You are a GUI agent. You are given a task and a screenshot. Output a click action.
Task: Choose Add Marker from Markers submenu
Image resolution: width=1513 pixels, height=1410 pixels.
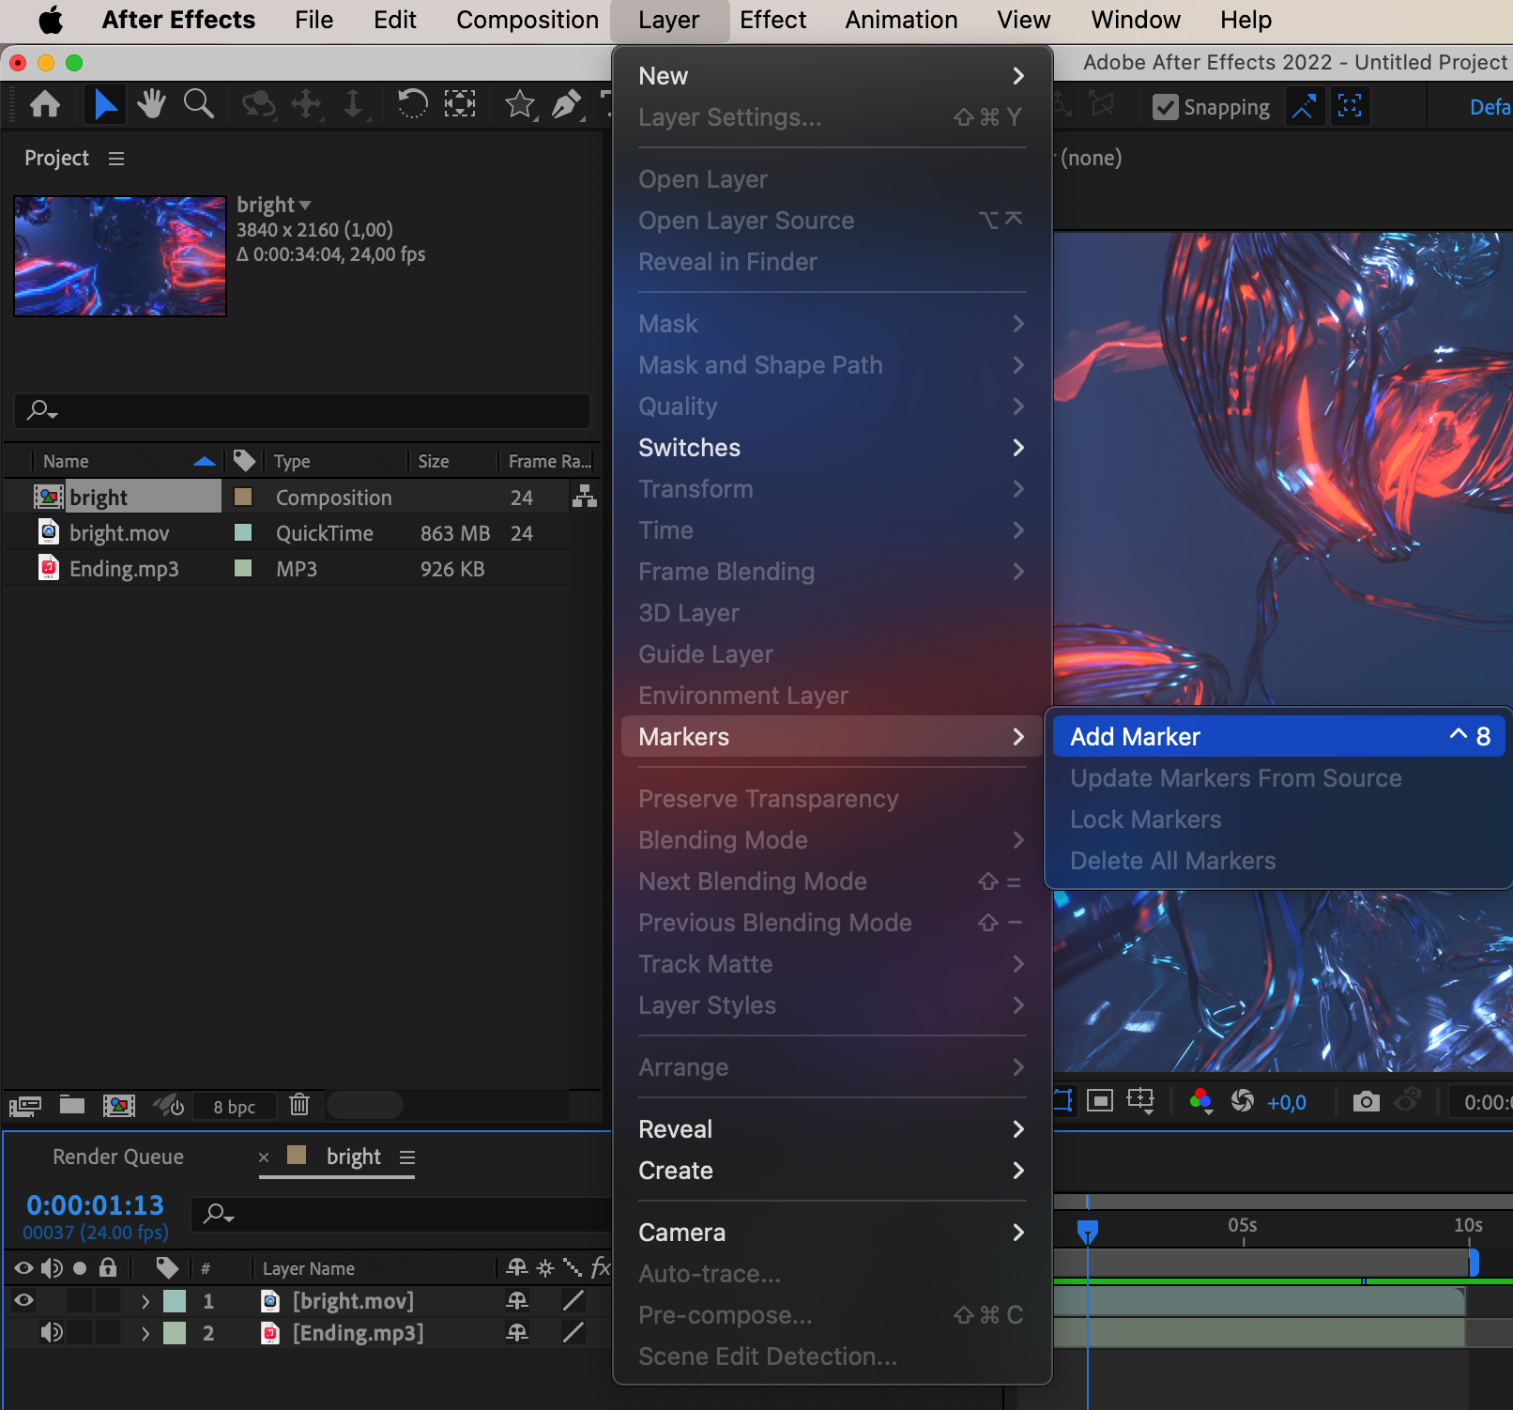pyautogui.click(x=1279, y=737)
